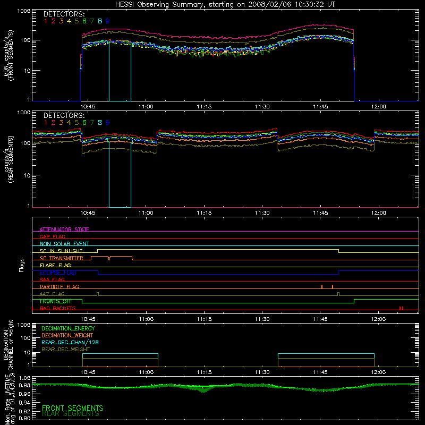Select the NON_SOLAR_EVENT flag label
The width and height of the screenshot is (425, 425).
[64, 244]
